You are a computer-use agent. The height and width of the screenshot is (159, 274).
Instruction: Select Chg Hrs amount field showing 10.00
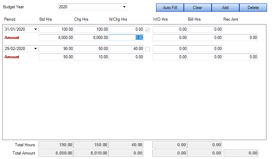pos(91,57)
